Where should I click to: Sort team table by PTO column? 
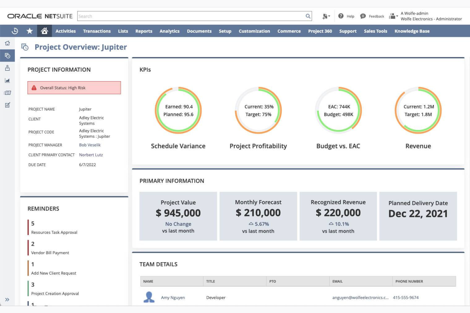pos(298,281)
